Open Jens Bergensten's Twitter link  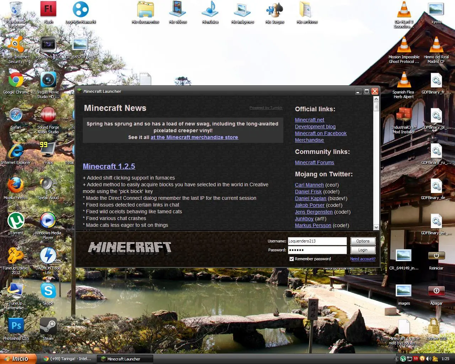pos(314,212)
